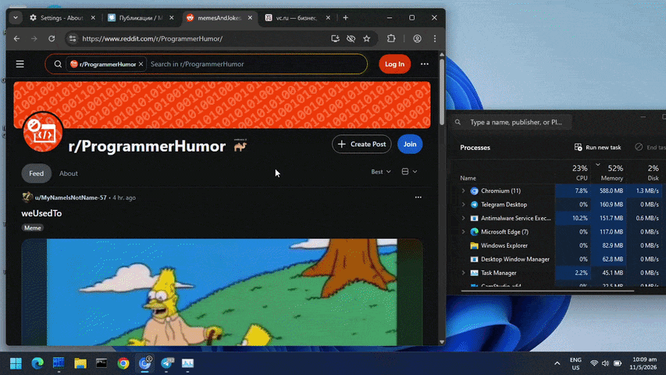Open the browser extensions puzzle icon
Screen dimensions: 666x375
tap(391, 39)
